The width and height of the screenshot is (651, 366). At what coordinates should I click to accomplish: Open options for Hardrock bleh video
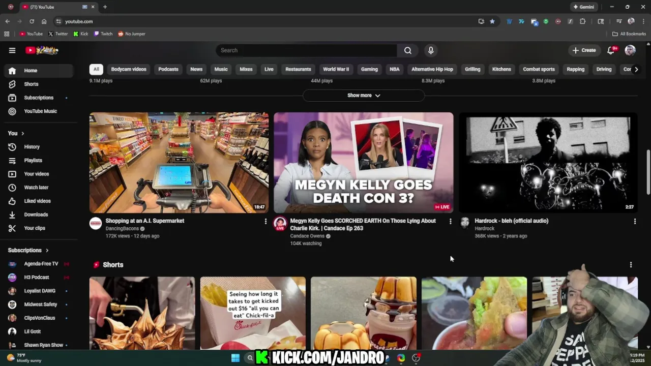[635, 221]
